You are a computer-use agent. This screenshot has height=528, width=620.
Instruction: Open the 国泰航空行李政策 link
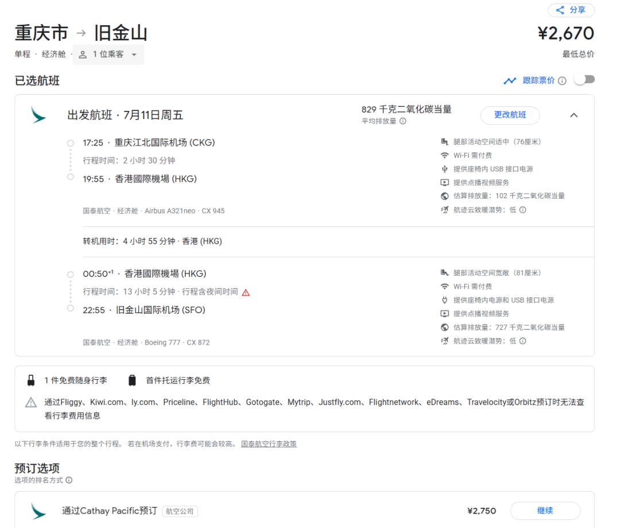(x=269, y=444)
